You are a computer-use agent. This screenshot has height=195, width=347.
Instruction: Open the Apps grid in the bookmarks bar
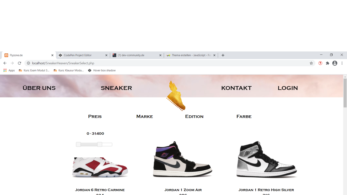[9, 70]
